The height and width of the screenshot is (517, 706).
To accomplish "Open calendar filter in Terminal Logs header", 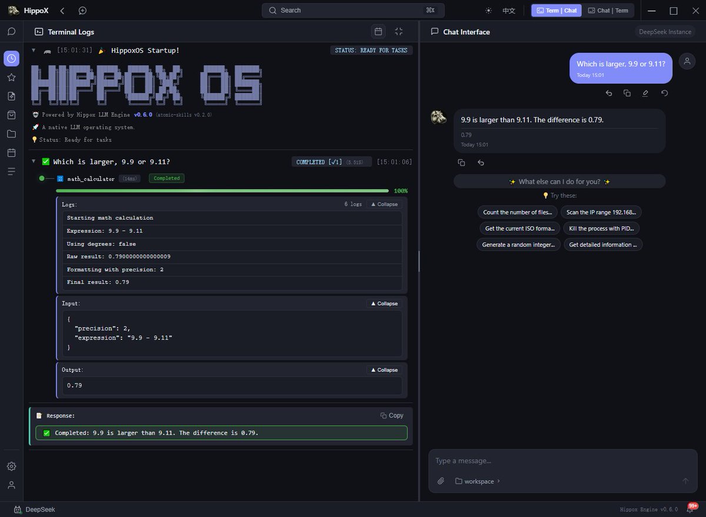I will 378,32.
